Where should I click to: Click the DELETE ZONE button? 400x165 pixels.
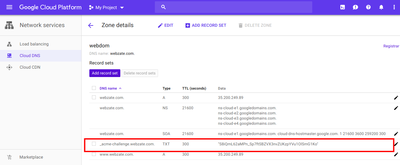click(x=255, y=25)
